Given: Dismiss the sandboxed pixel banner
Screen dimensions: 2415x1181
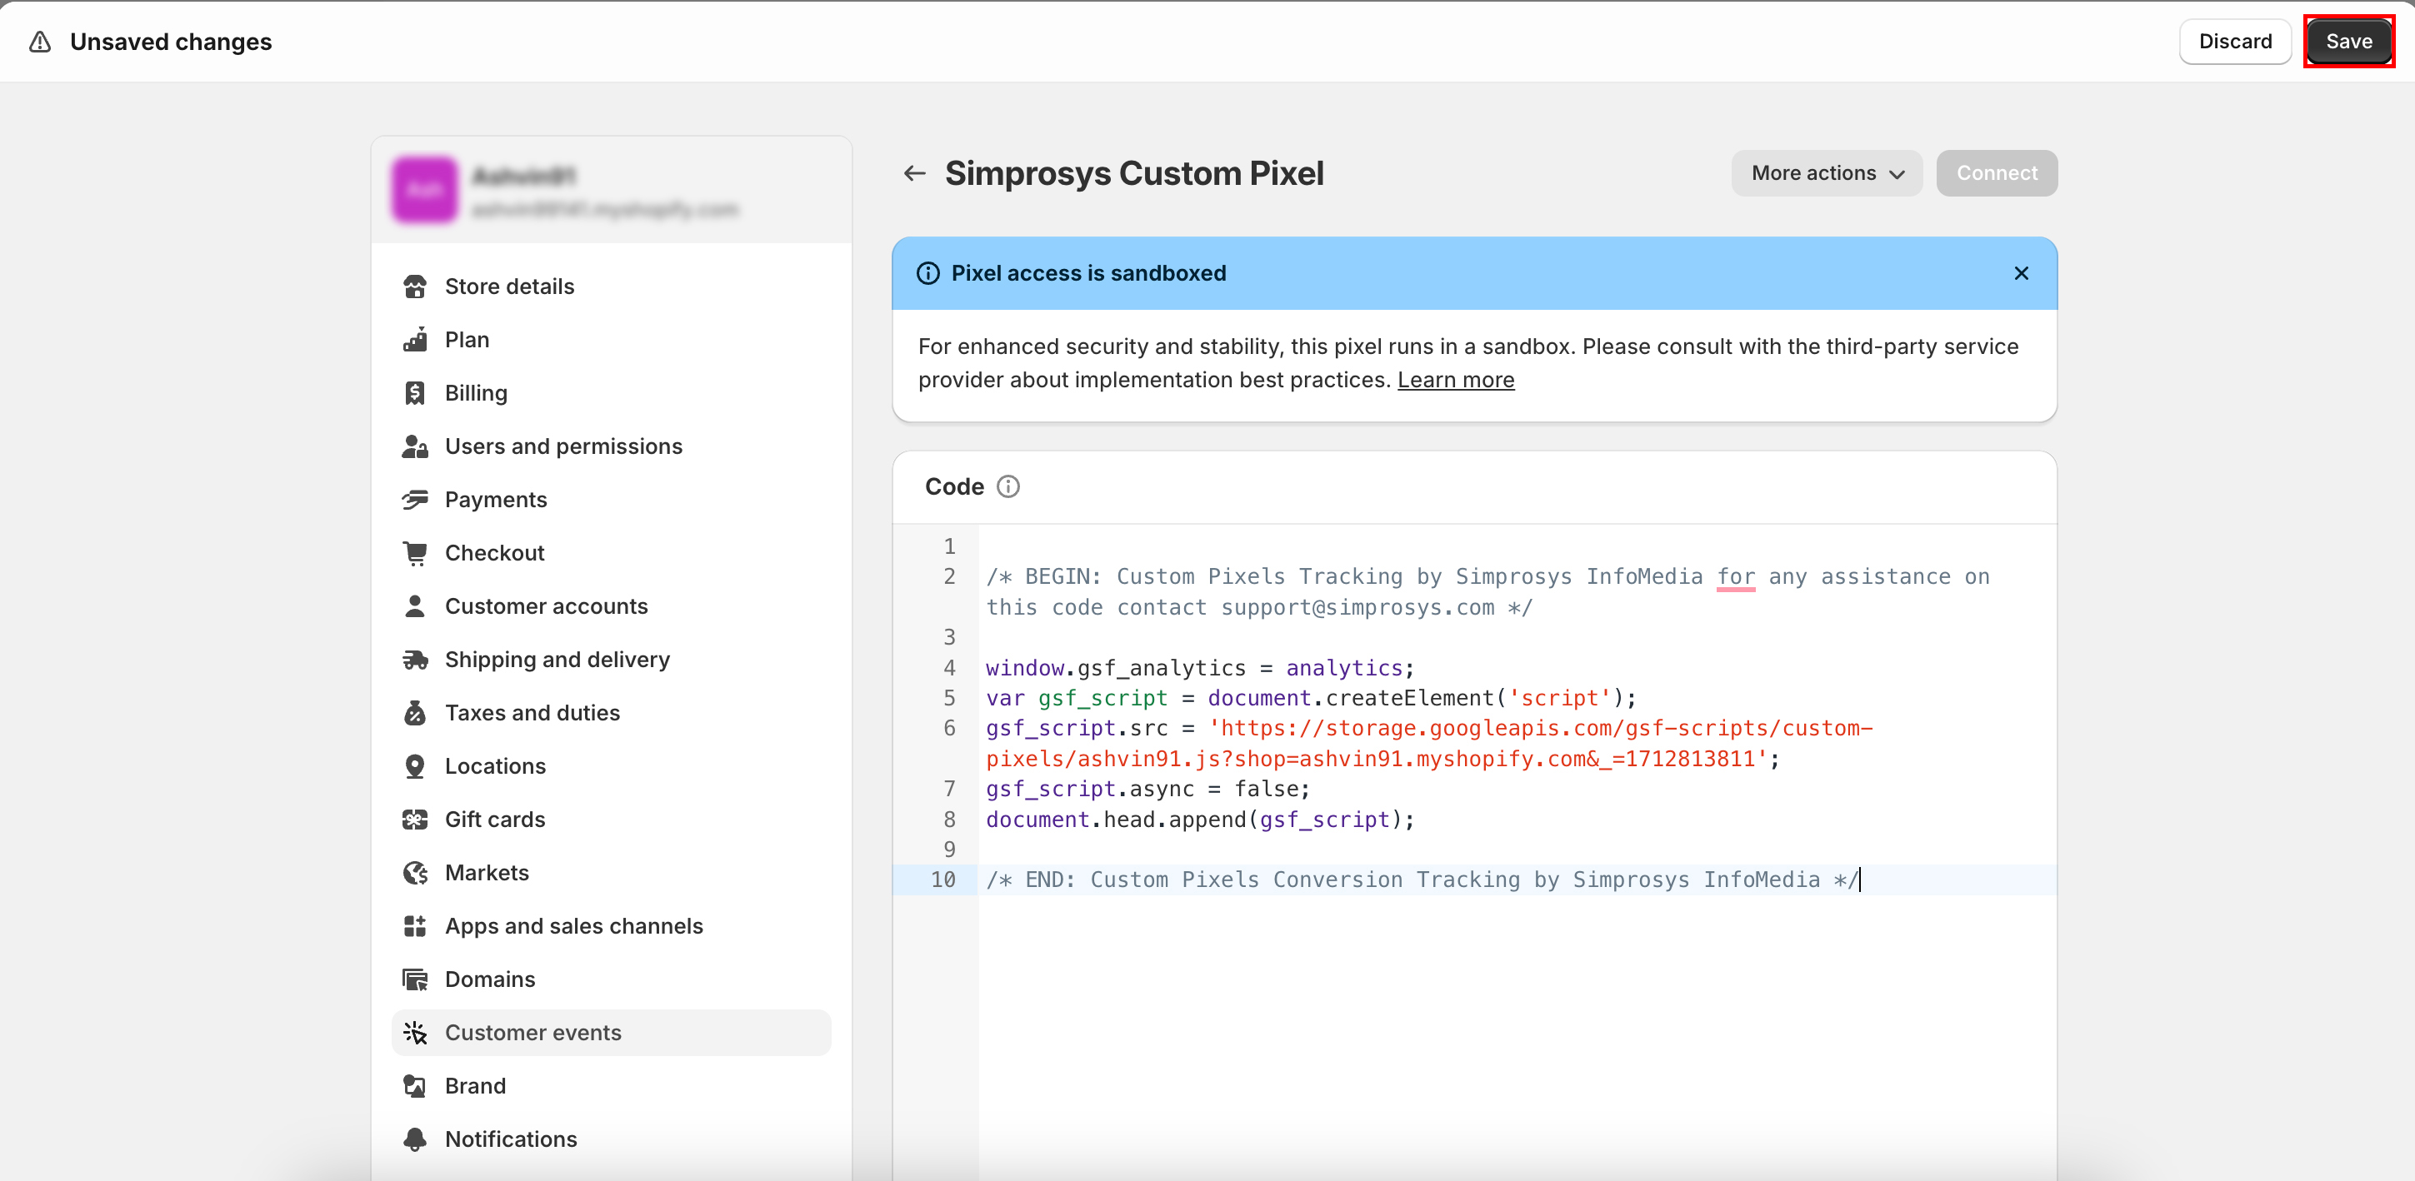Looking at the screenshot, I should (x=2022, y=274).
